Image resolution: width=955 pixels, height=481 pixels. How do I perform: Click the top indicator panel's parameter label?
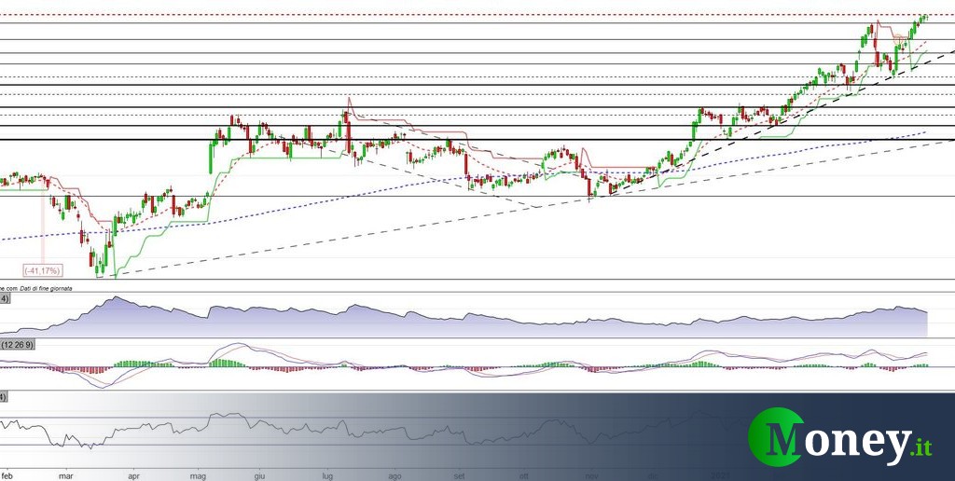5,299
